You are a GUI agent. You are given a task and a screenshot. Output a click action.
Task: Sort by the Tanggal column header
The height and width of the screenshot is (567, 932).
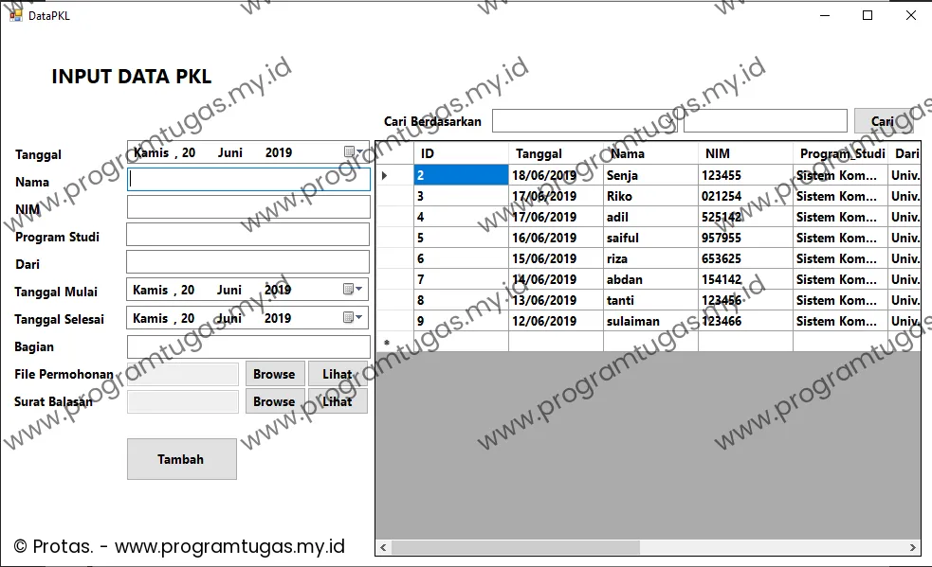(555, 153)
